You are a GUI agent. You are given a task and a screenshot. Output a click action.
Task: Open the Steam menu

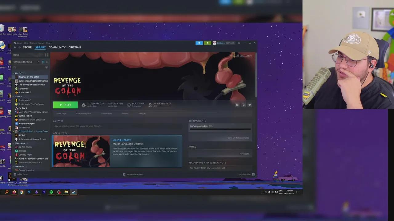pos(19,43)
